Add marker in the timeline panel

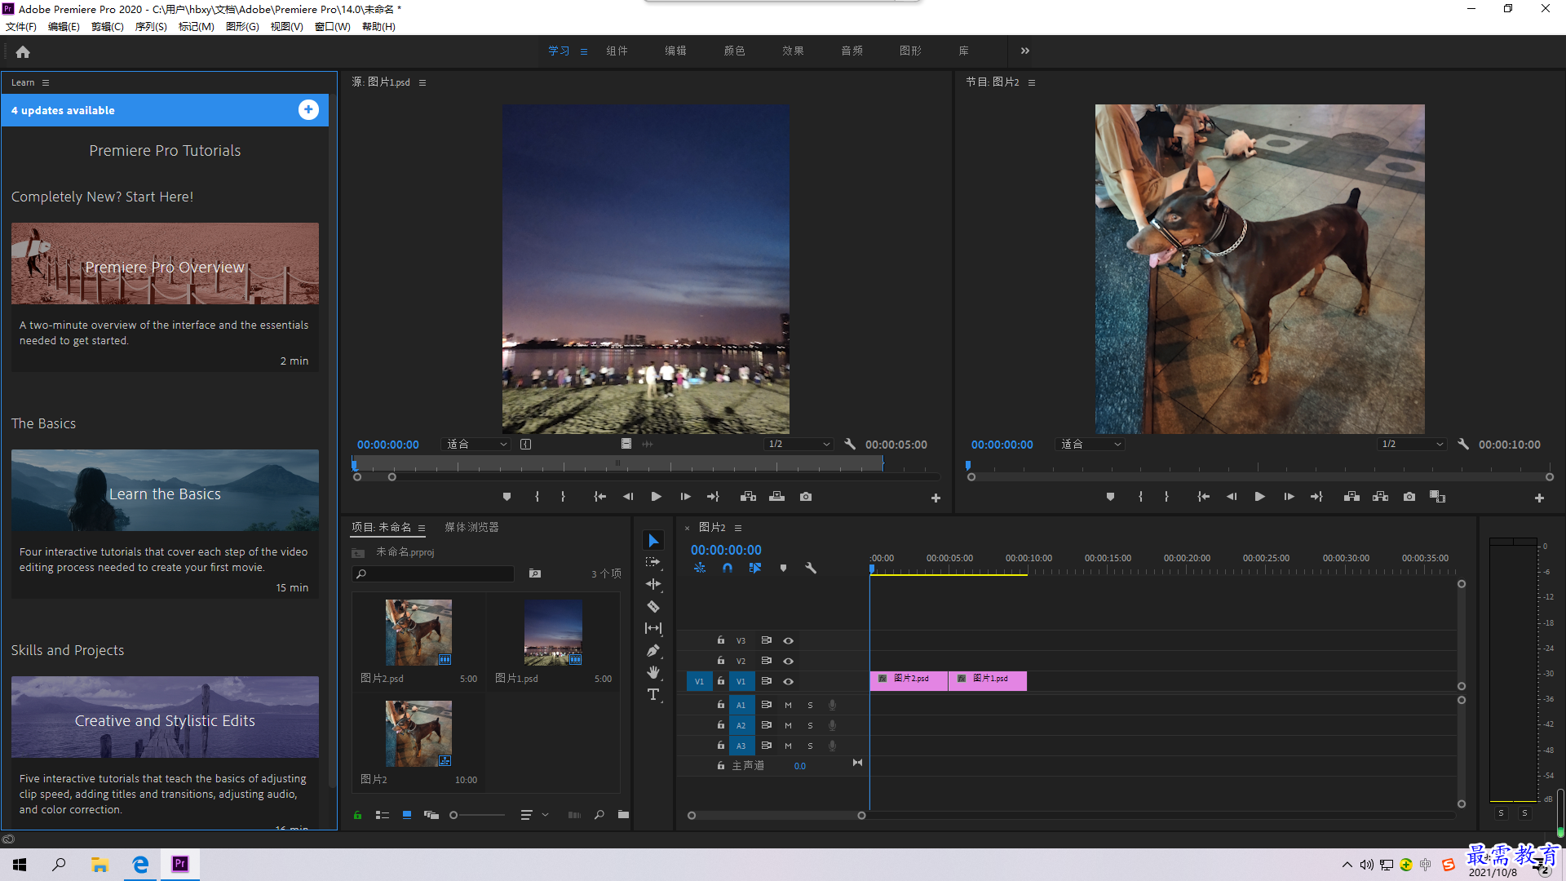pos(783,568)
